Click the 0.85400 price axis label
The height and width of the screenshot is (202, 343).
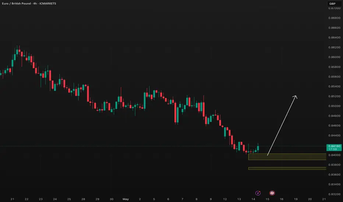pos(334,86)
